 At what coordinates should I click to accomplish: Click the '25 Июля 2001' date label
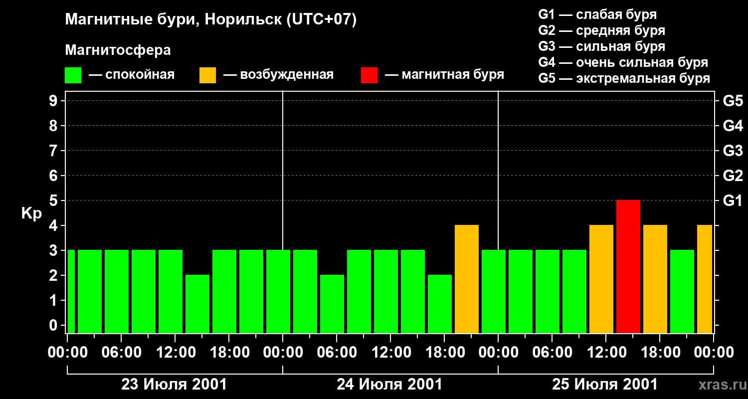605,385
